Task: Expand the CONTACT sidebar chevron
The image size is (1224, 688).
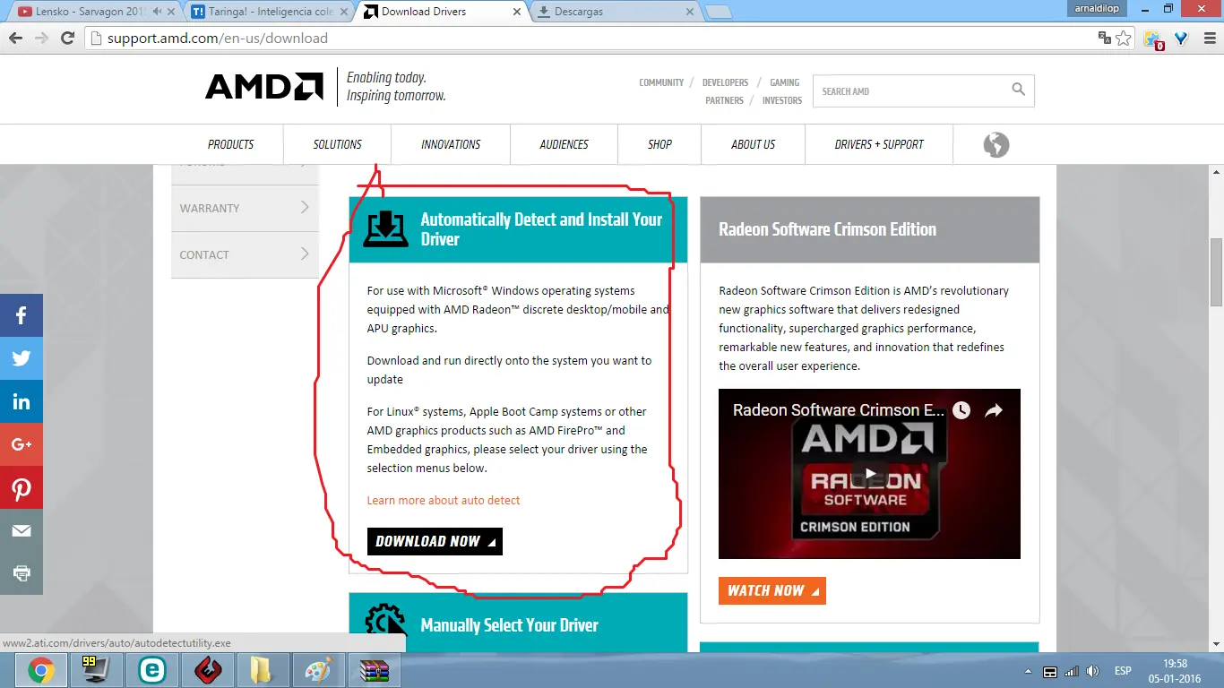Action: pos(305,254)
